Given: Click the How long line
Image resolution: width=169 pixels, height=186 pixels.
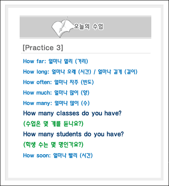Looking at the screenshot, I should 80,72.
